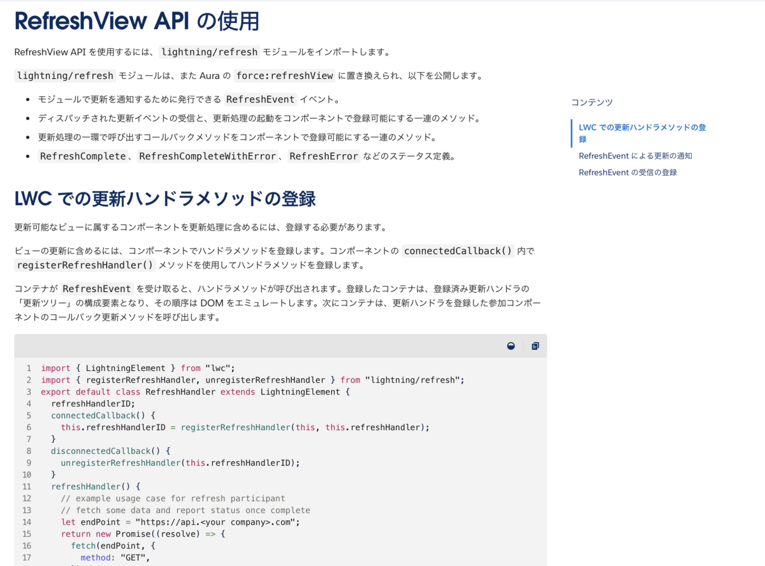Click the theme contrast circle icon
The width and height of the screenshot is (765, 566).
click(x=511, y=345)
